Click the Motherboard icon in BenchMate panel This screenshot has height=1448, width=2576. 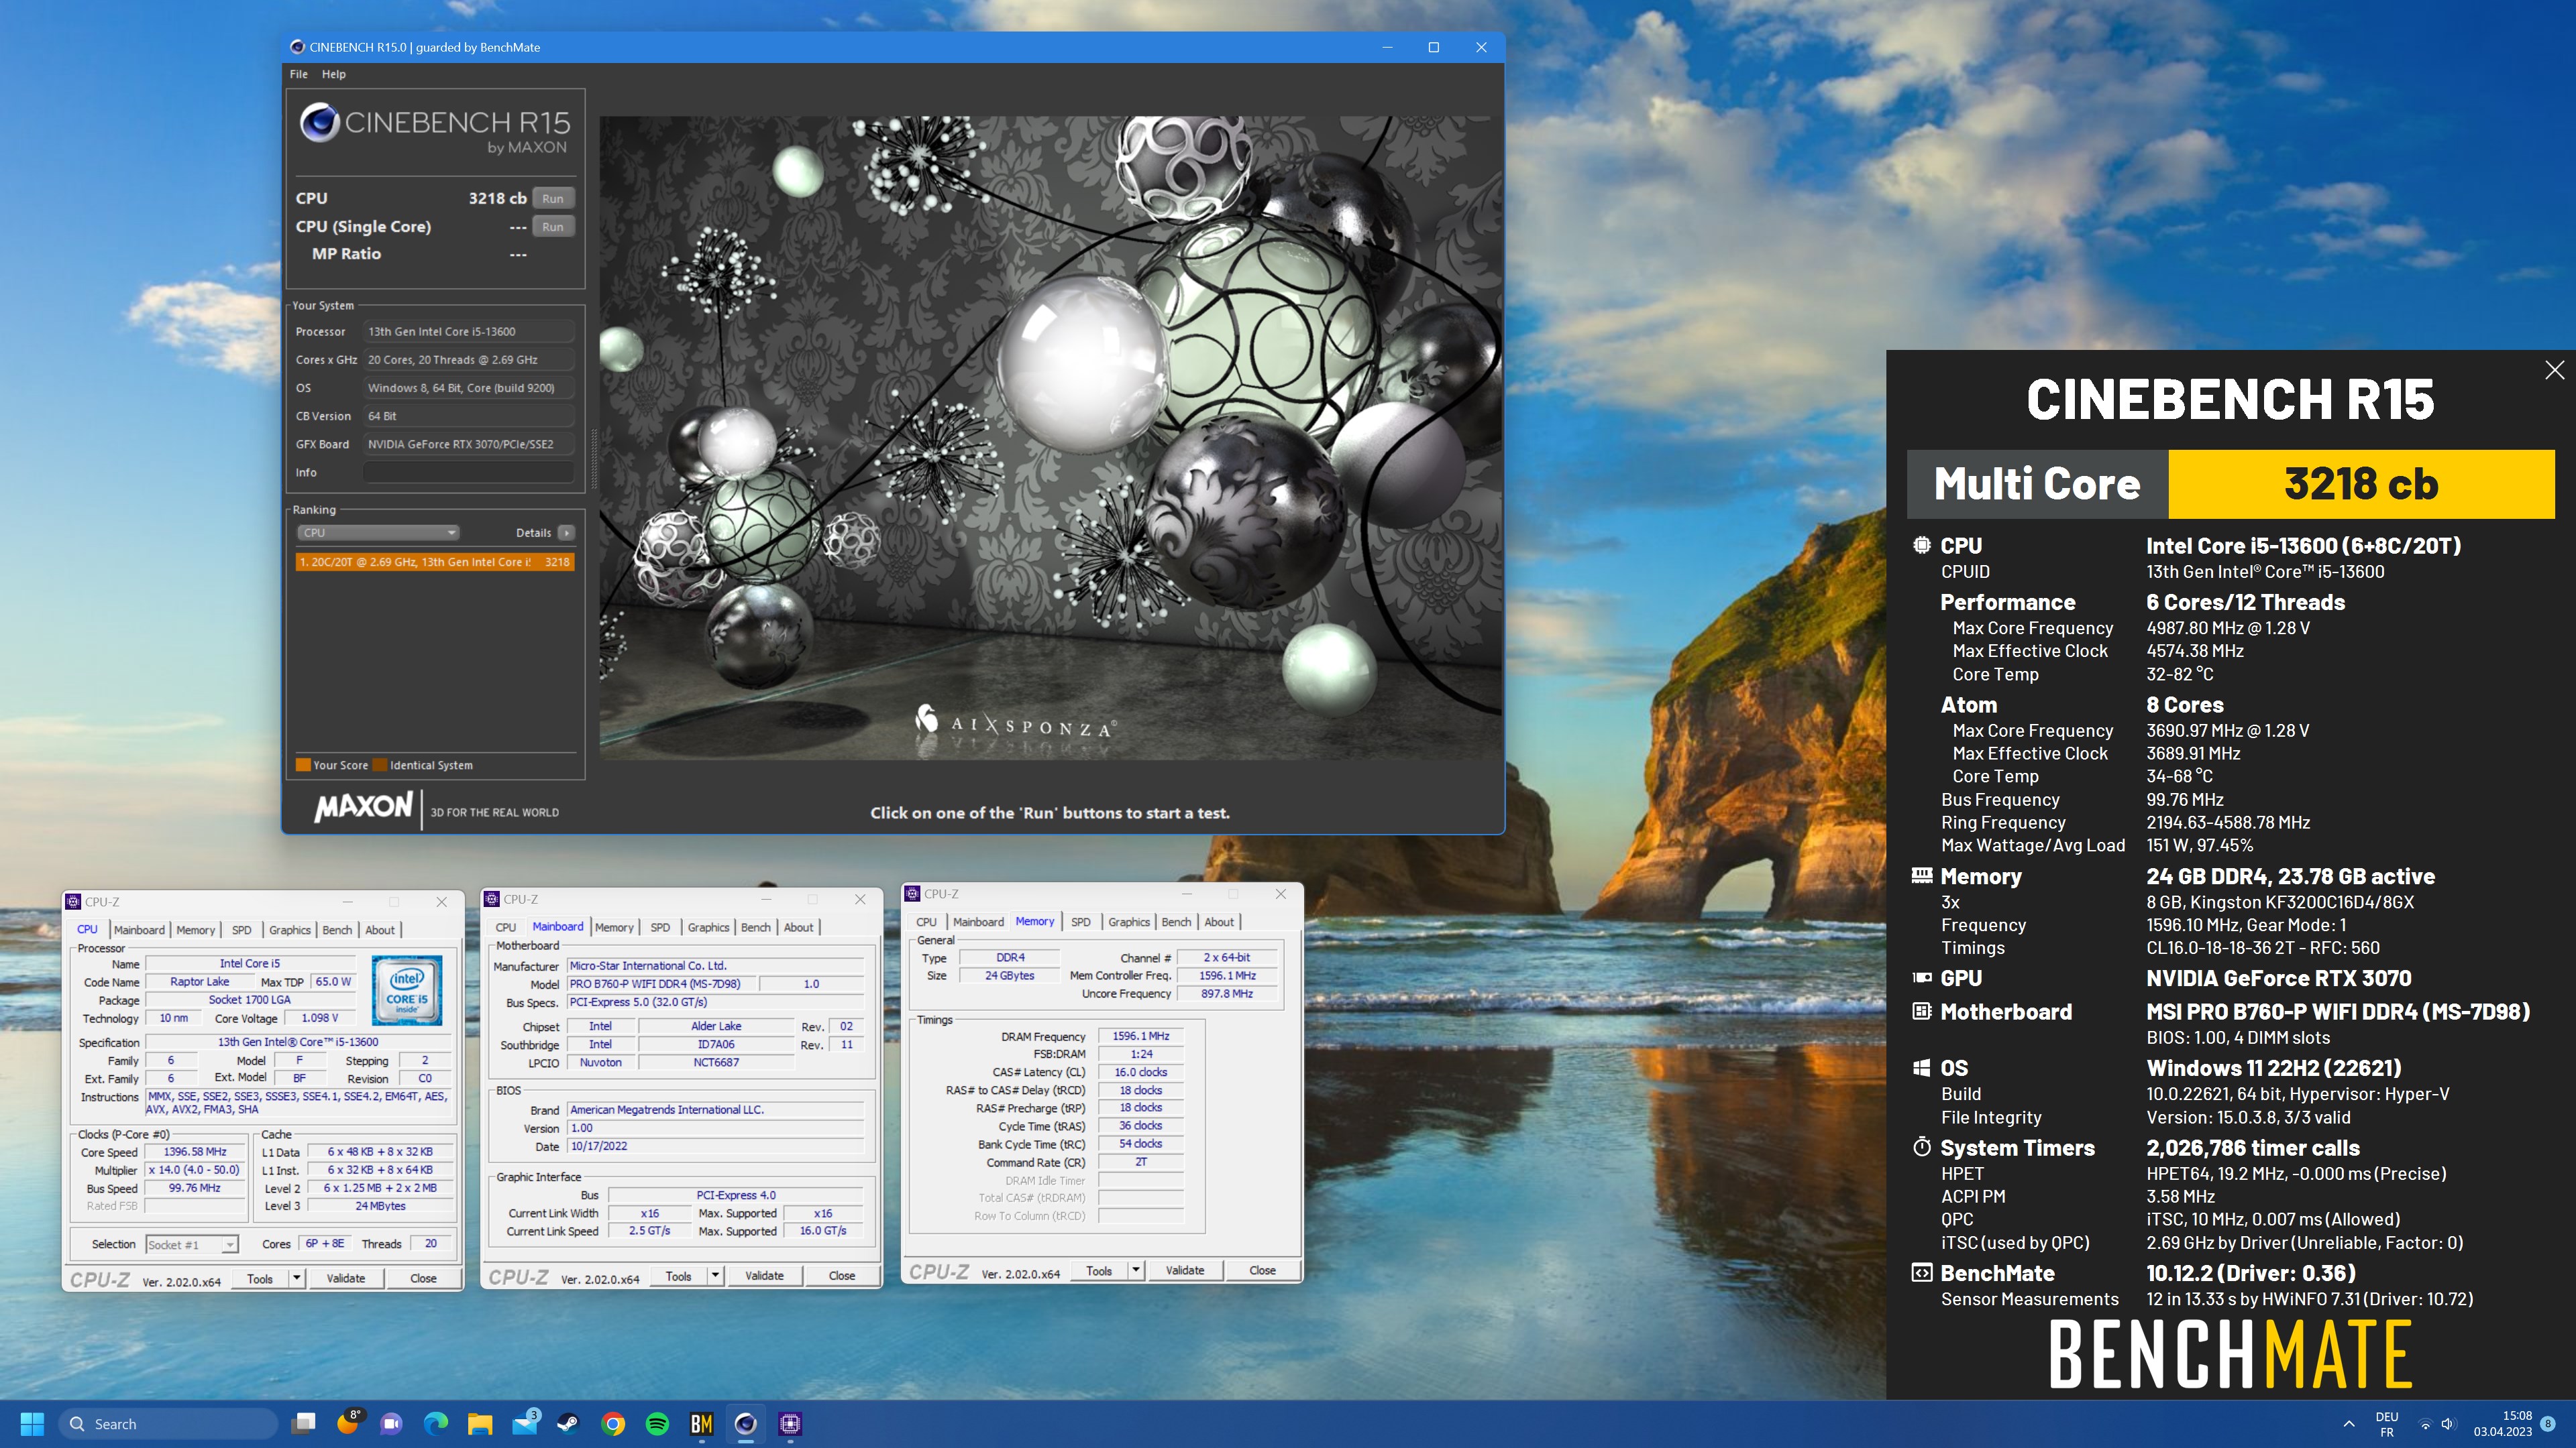pyautogui.click(x=1921, y=1012)
